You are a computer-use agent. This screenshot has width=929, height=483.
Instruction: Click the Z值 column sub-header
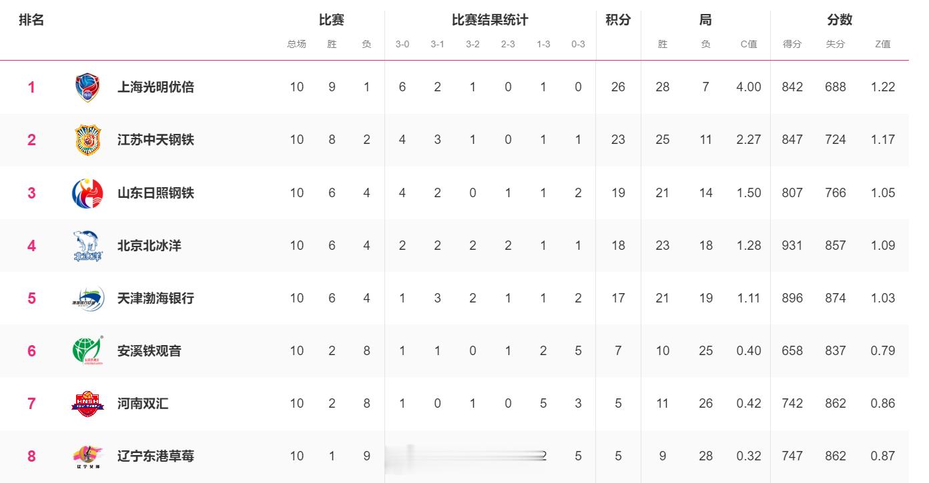click(882, 44)
